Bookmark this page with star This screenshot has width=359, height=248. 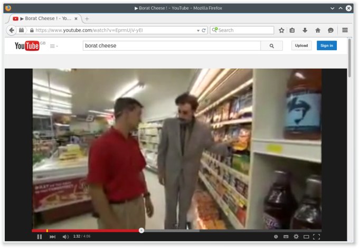coord(281,30)
